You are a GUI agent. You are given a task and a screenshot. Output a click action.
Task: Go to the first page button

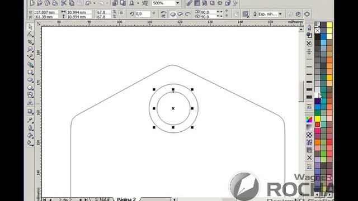click(45, 199)
